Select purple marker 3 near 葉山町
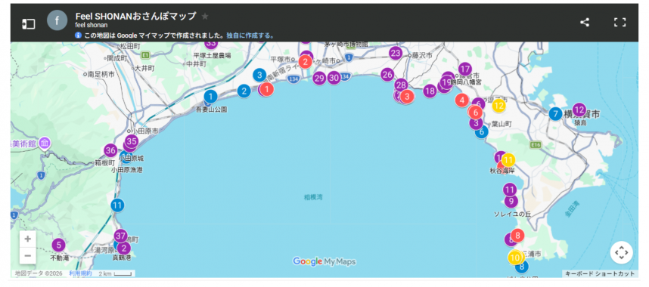The width and height of the screenshot is (649, 287). (x=477, y=123)
